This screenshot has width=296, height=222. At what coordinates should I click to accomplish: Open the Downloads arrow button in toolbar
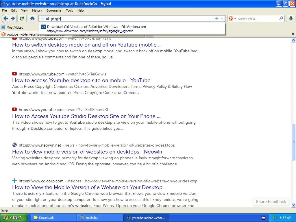pos(291,18)
